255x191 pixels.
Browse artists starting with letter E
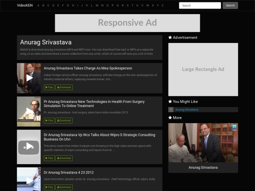pos(58,6)
